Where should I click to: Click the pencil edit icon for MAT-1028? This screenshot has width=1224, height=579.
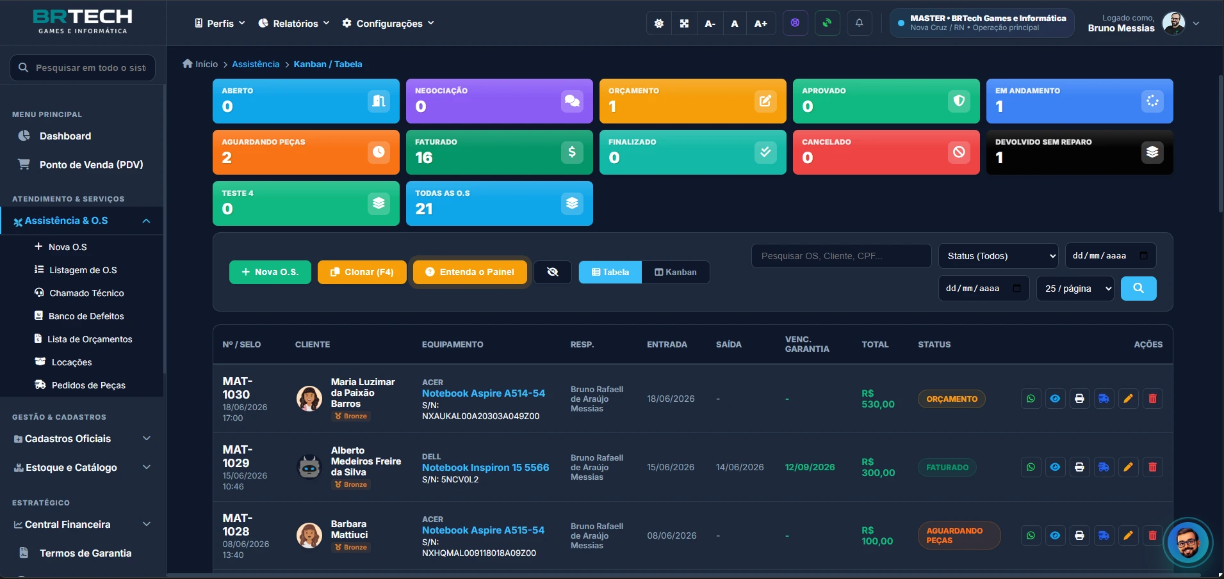point(1128,535)
